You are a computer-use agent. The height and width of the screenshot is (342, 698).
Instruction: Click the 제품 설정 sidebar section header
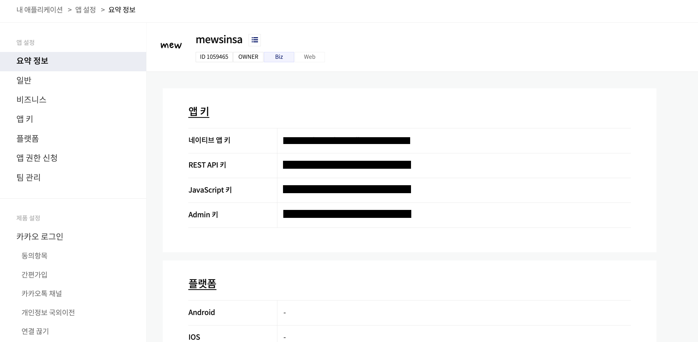pos(28,218)
